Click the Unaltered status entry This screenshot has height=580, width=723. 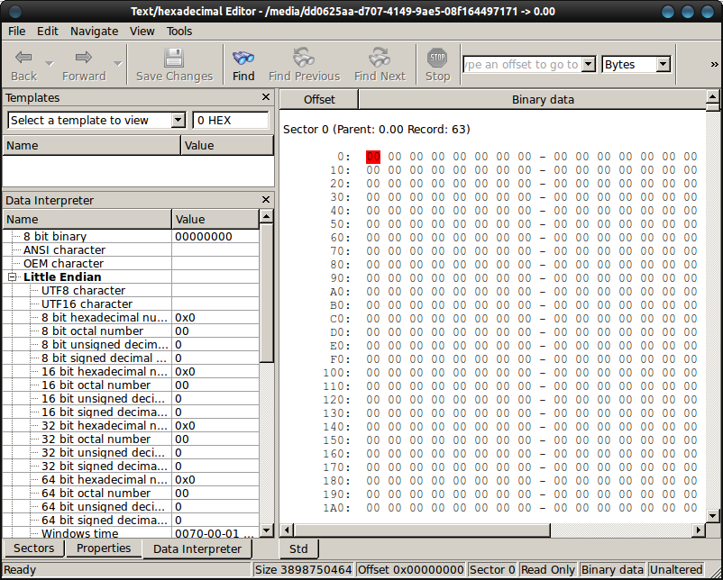pyautogui.click(x=676, y=570)
